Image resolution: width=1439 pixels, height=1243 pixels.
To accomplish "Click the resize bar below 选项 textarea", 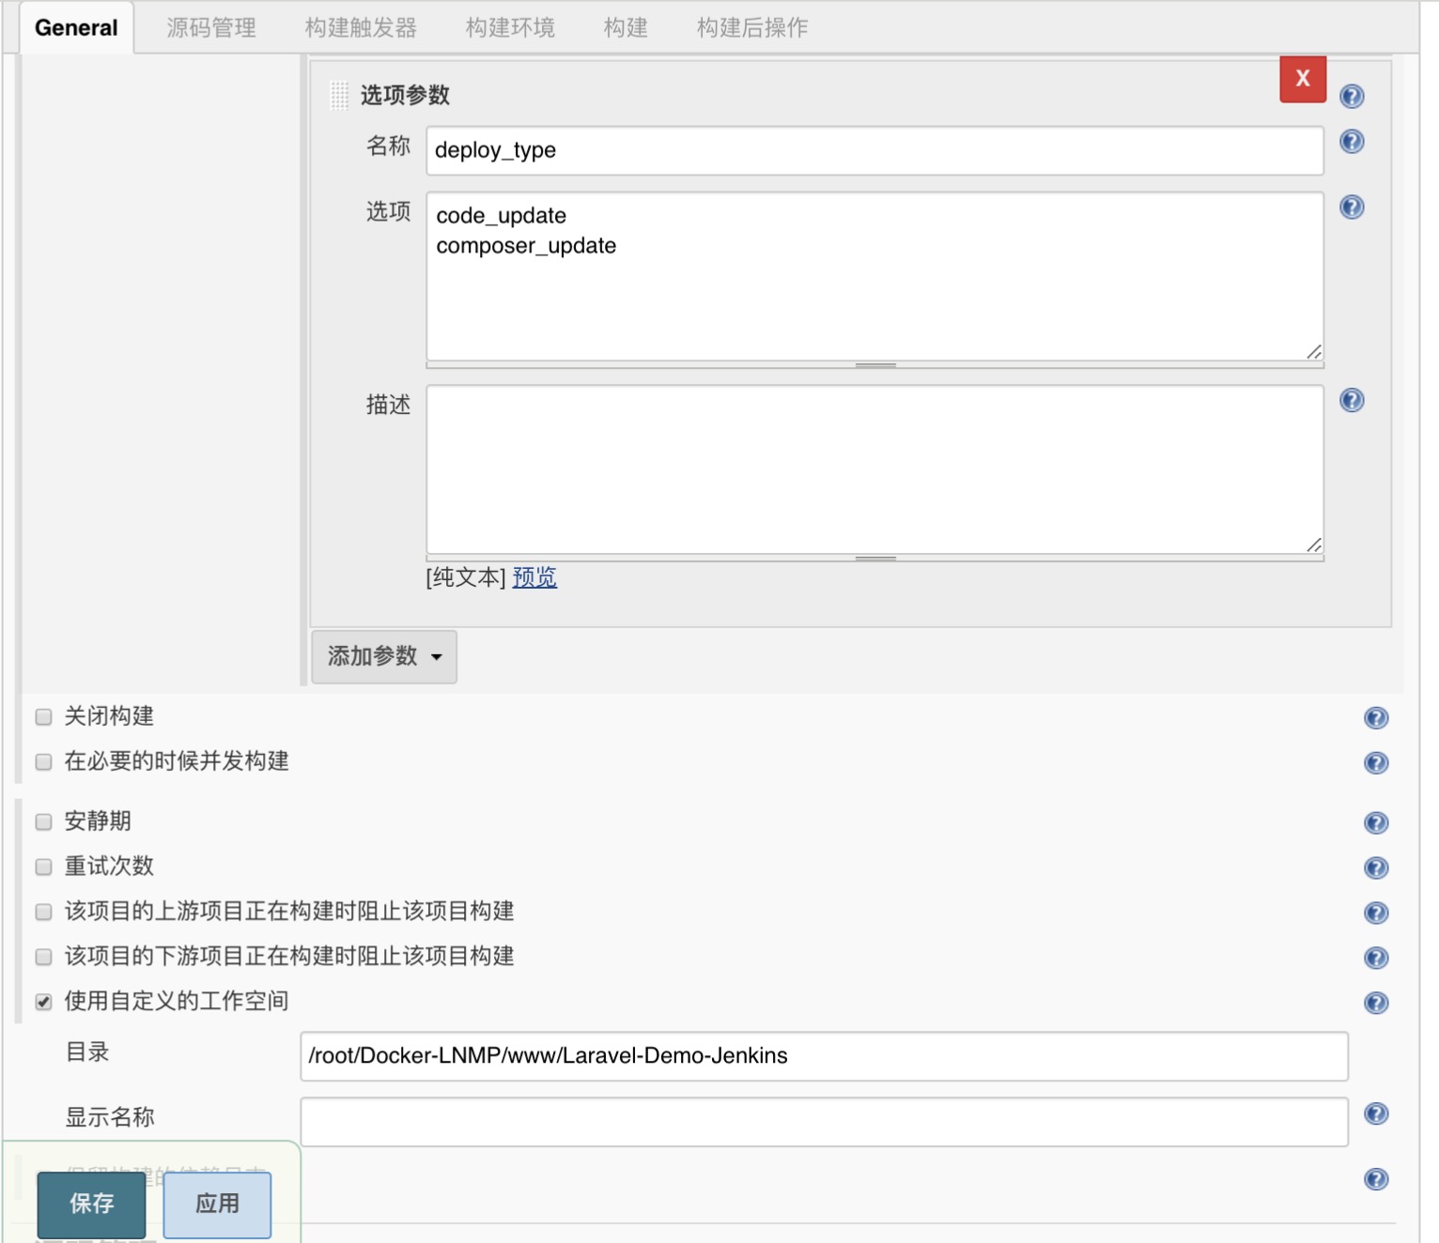I will click(874, 365).
